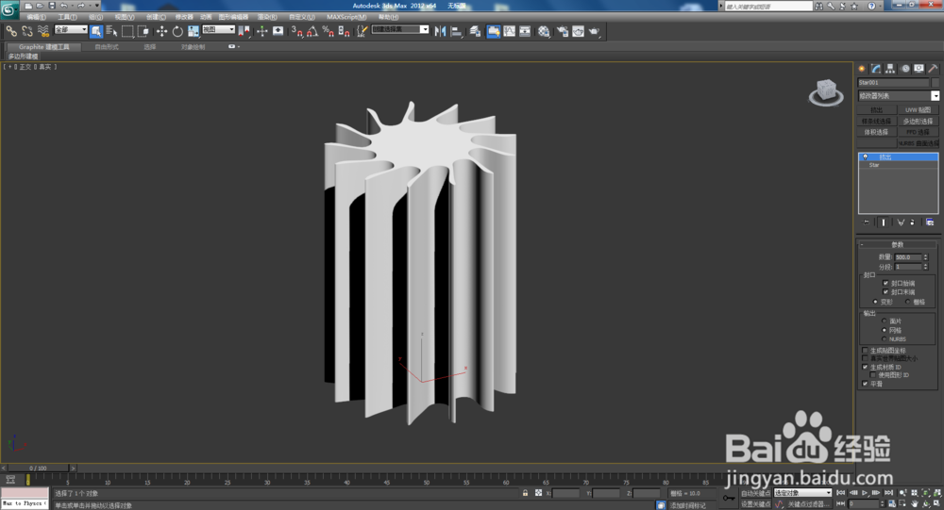Toggle the Angle Snap icon
The height and width of the screenshot is (510, 944).
tap(311, 31)
